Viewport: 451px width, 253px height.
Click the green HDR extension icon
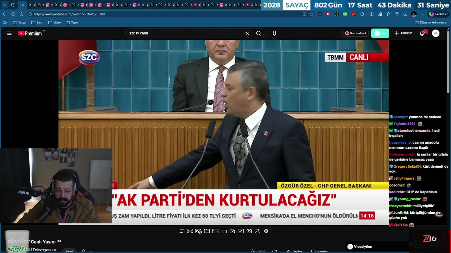tap(345, 14)
